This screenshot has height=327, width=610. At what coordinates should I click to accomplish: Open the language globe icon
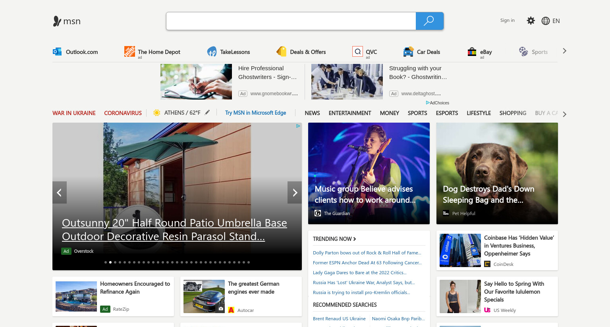(x=546, y=21)
